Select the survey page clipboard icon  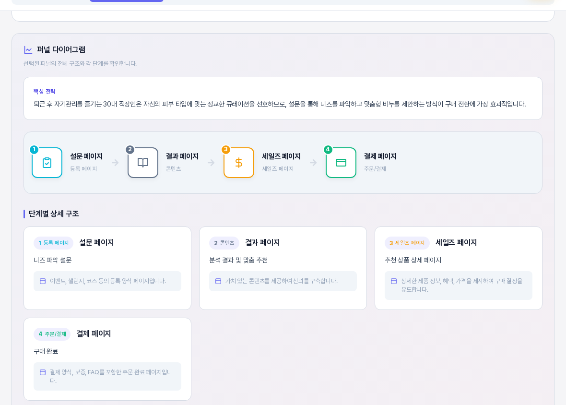47,163
